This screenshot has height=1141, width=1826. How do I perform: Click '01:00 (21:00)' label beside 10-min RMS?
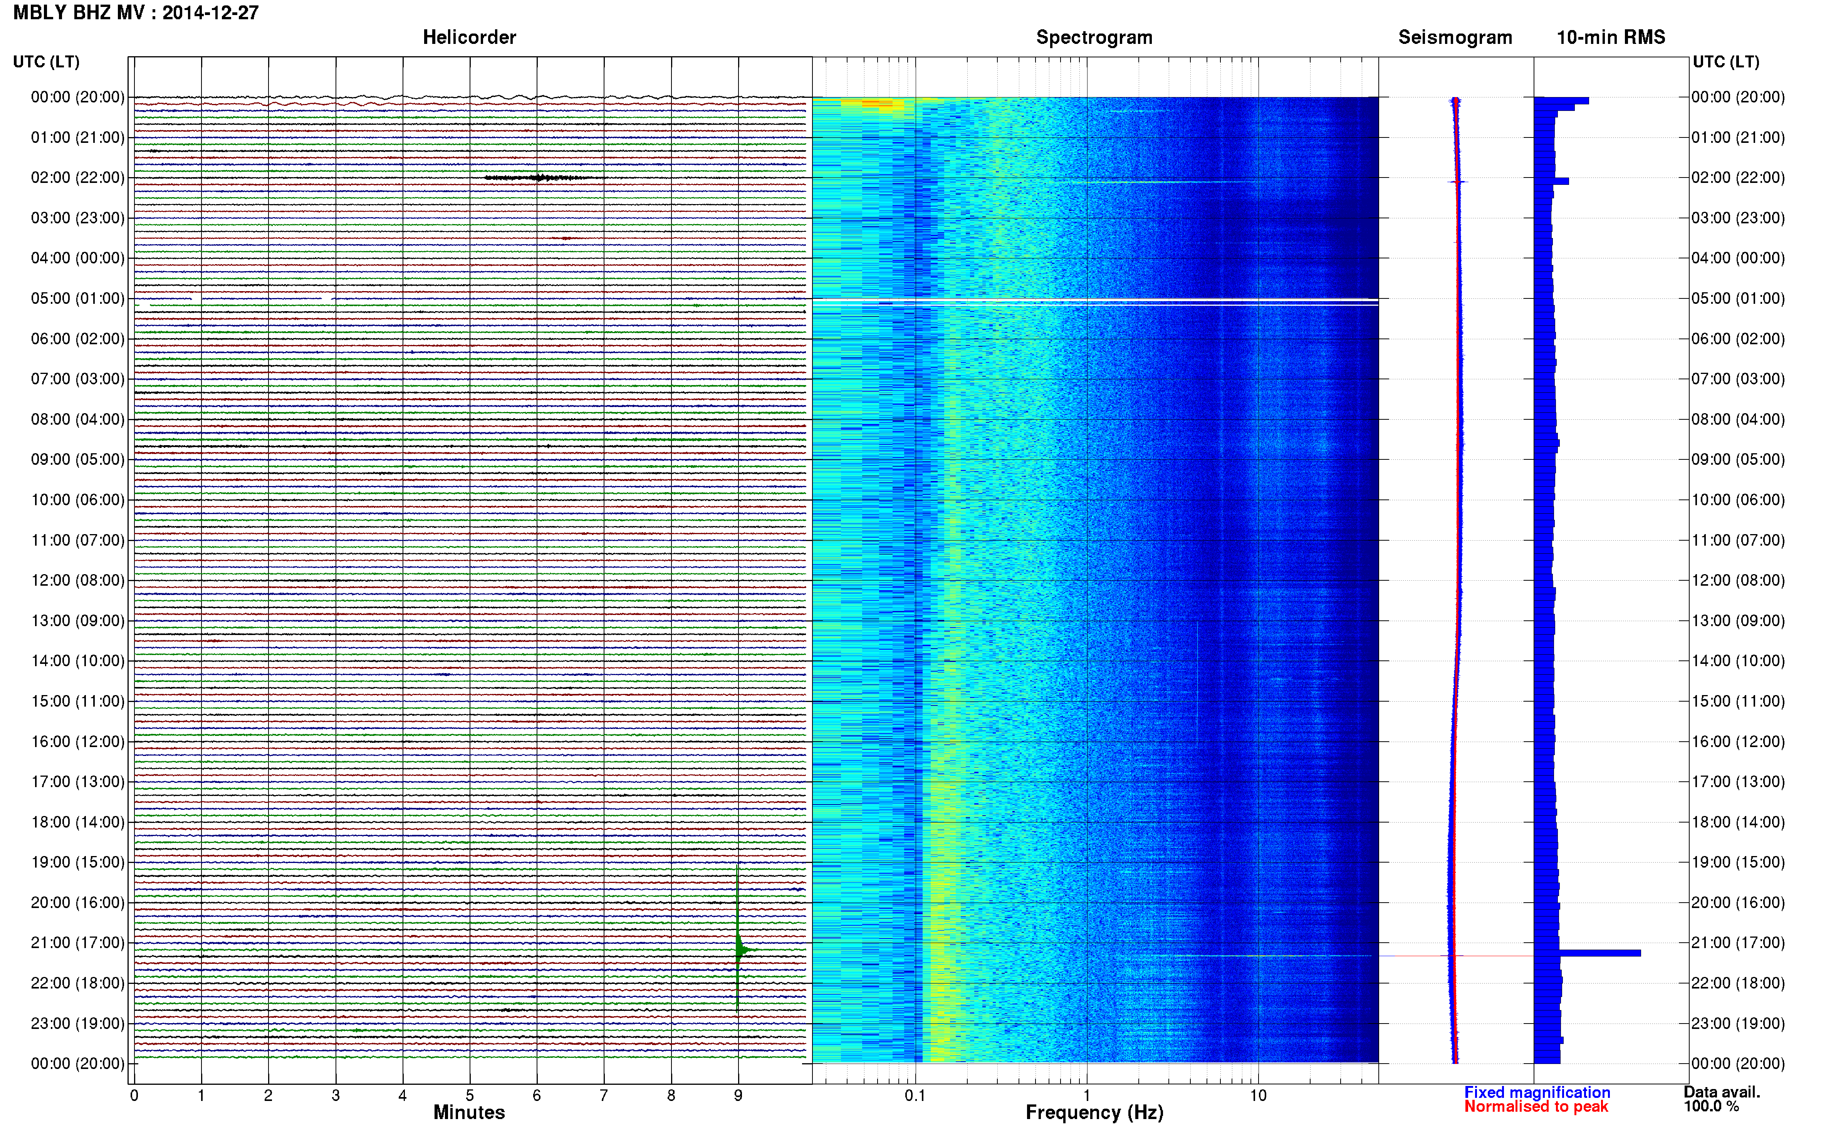(1738, 137)
